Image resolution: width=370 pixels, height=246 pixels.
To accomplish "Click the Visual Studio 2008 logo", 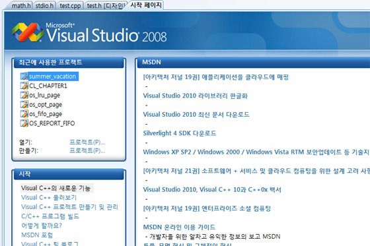I will (89, 33).
